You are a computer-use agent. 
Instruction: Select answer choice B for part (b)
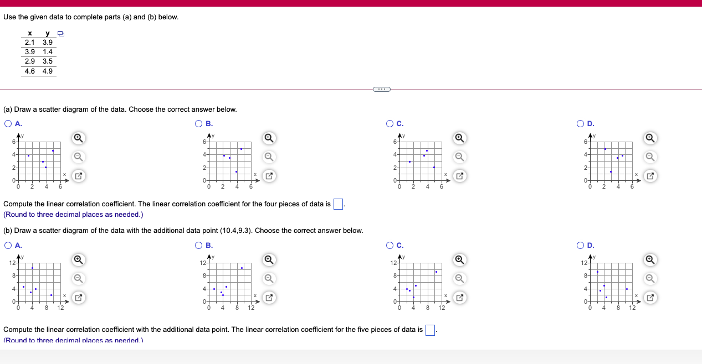pyautogui.click(x=198, y=245)
